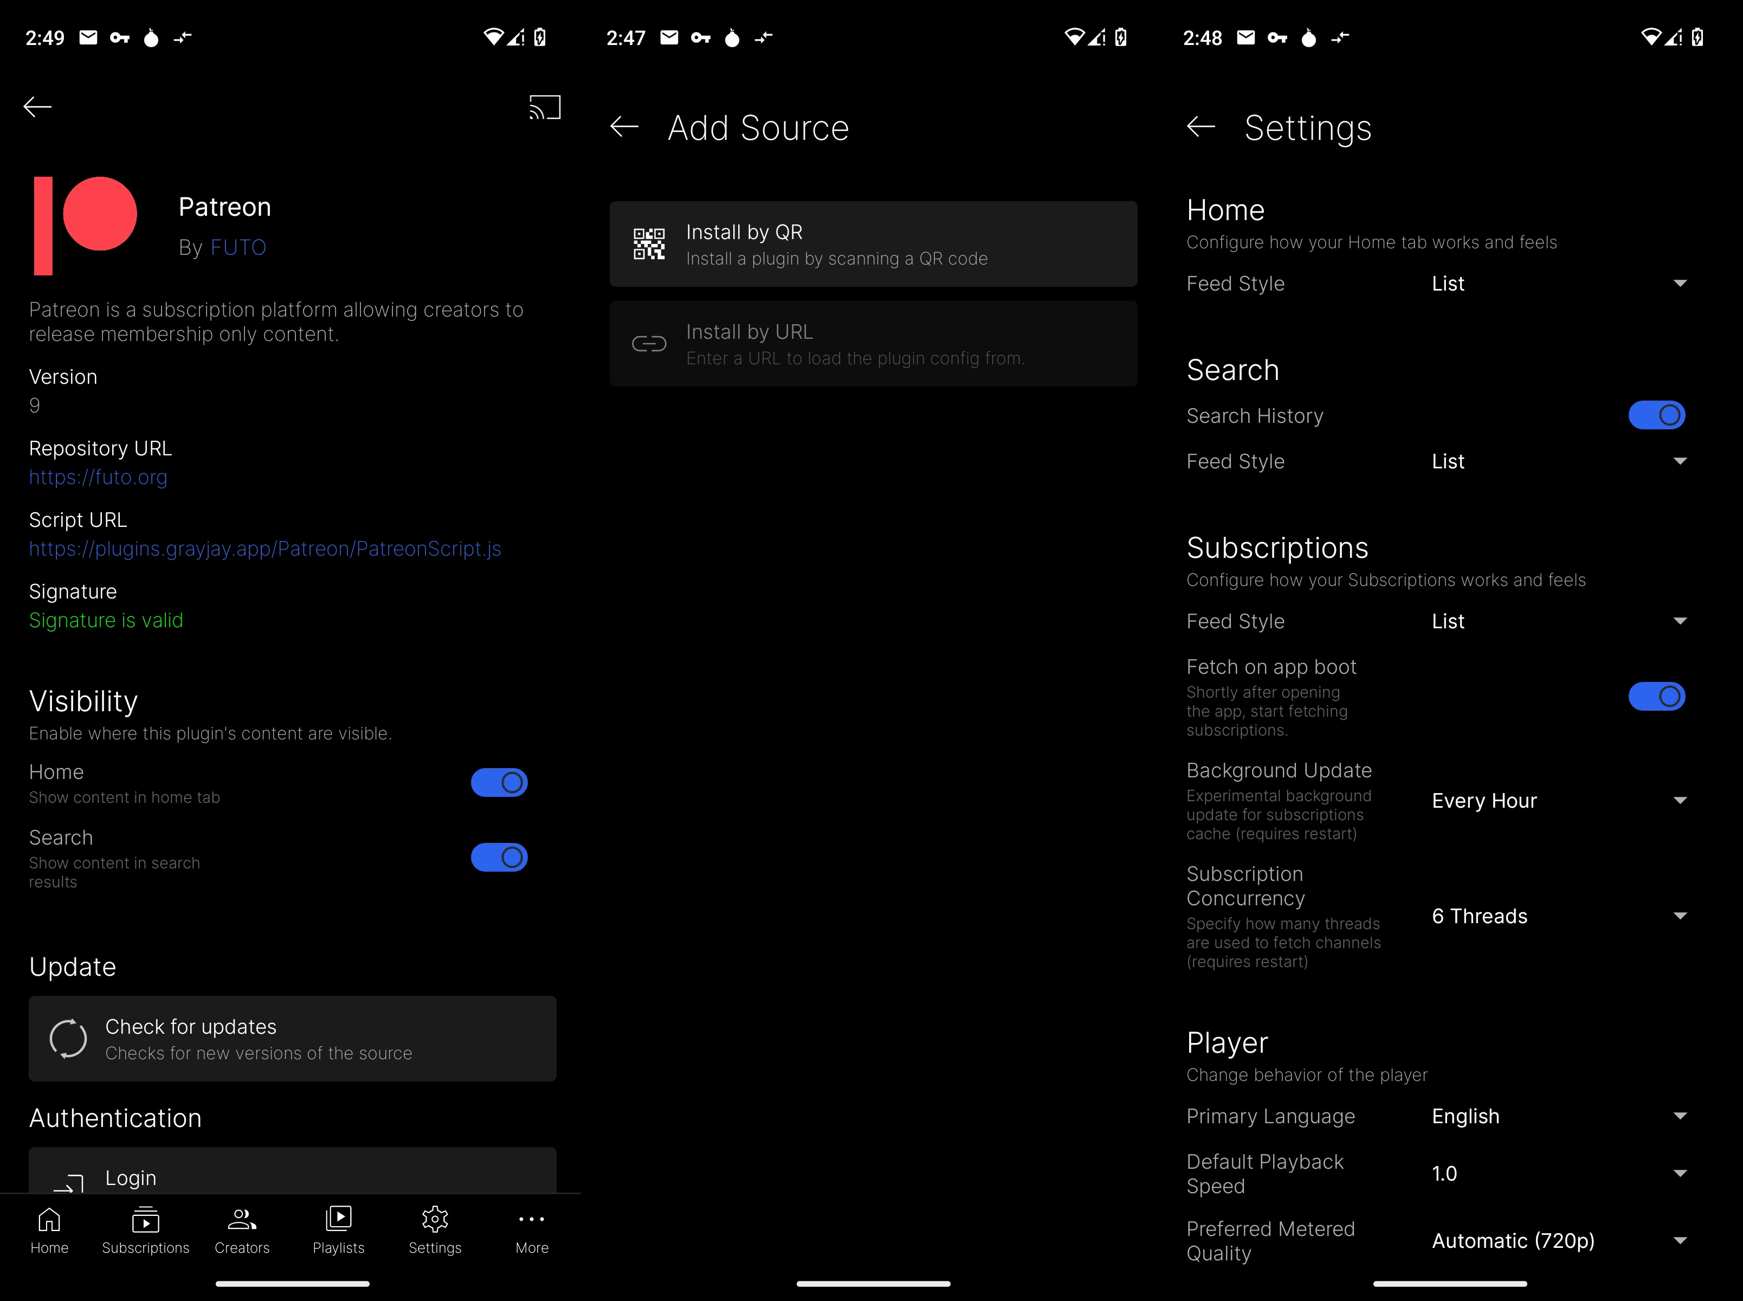Go back from the Add Source screen
This screenshot has height=1301, width=1743.
point(624,127)
